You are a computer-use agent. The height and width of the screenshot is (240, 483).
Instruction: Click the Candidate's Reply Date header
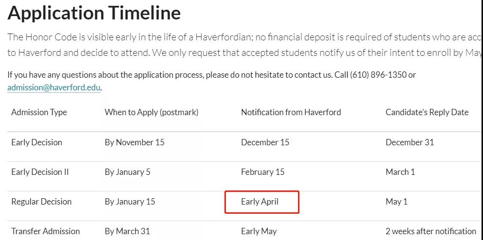[x=427, y=112]
